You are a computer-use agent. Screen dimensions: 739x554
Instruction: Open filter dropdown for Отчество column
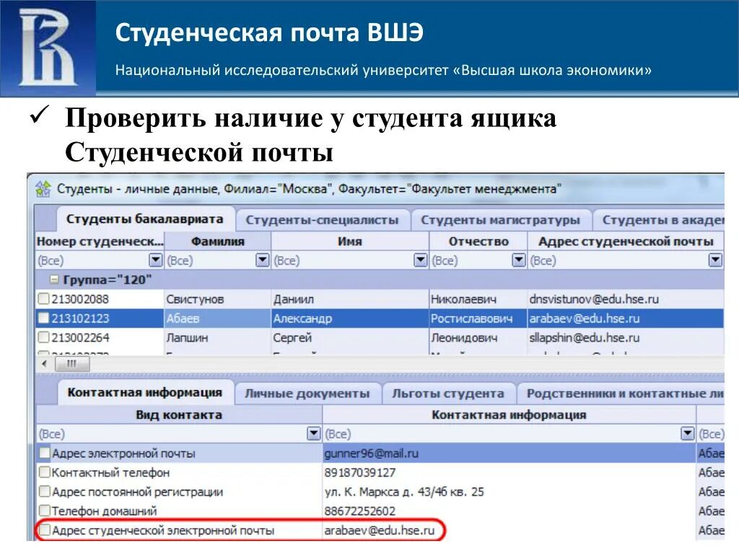(518, 260)
